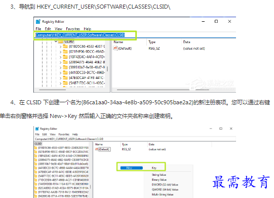Click the ab string icon beside (Default) in step 3 window
The image size is (274, 198).
point(115,48)
